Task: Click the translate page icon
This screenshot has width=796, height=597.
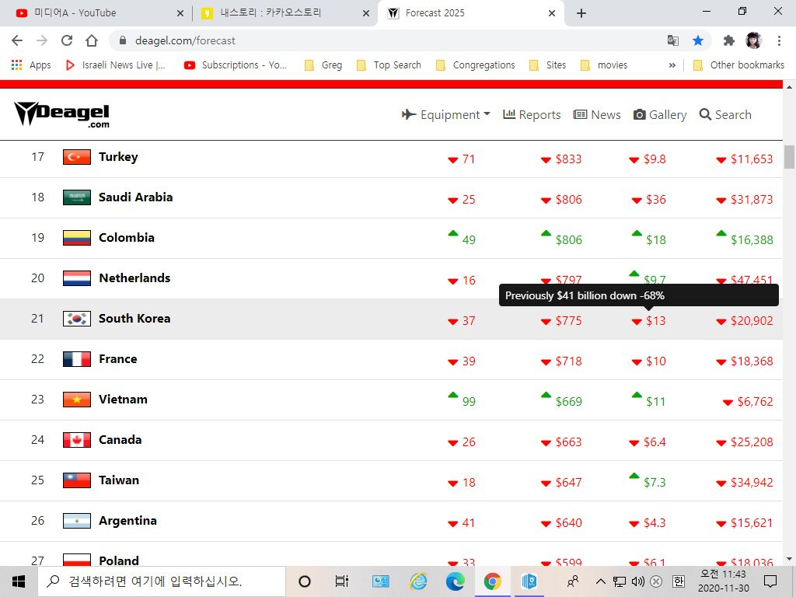Action: tap(673, 40)
